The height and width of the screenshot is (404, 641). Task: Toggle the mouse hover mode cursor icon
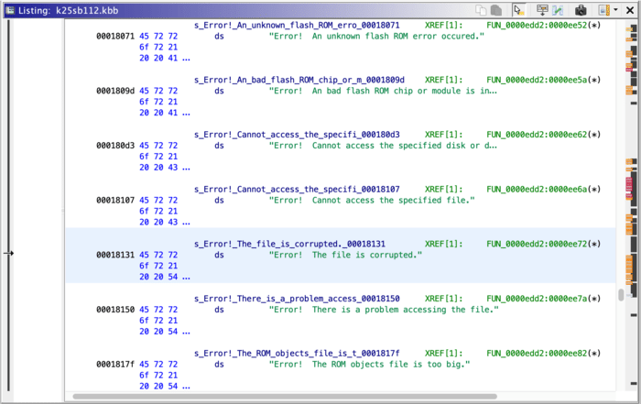pyautogui.click(x=518, y=9)
